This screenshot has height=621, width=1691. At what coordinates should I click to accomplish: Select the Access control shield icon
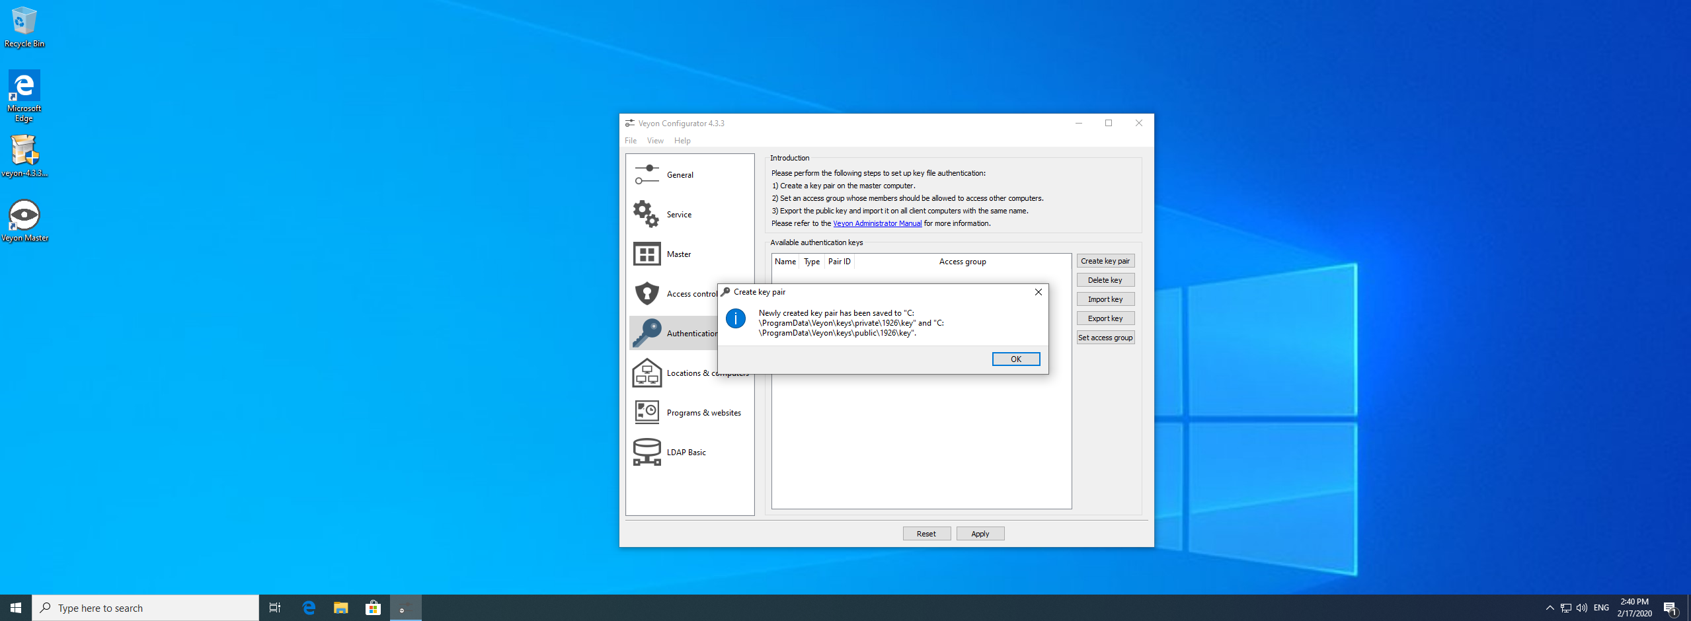(647, 293)
